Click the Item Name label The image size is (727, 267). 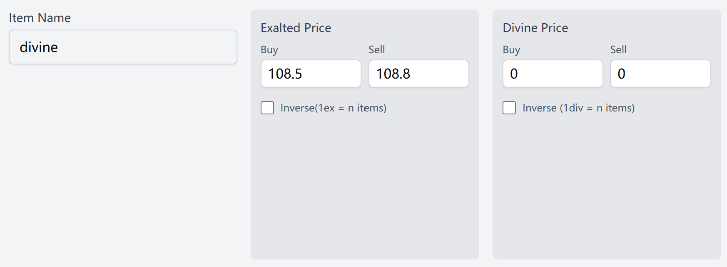(39, 18)
